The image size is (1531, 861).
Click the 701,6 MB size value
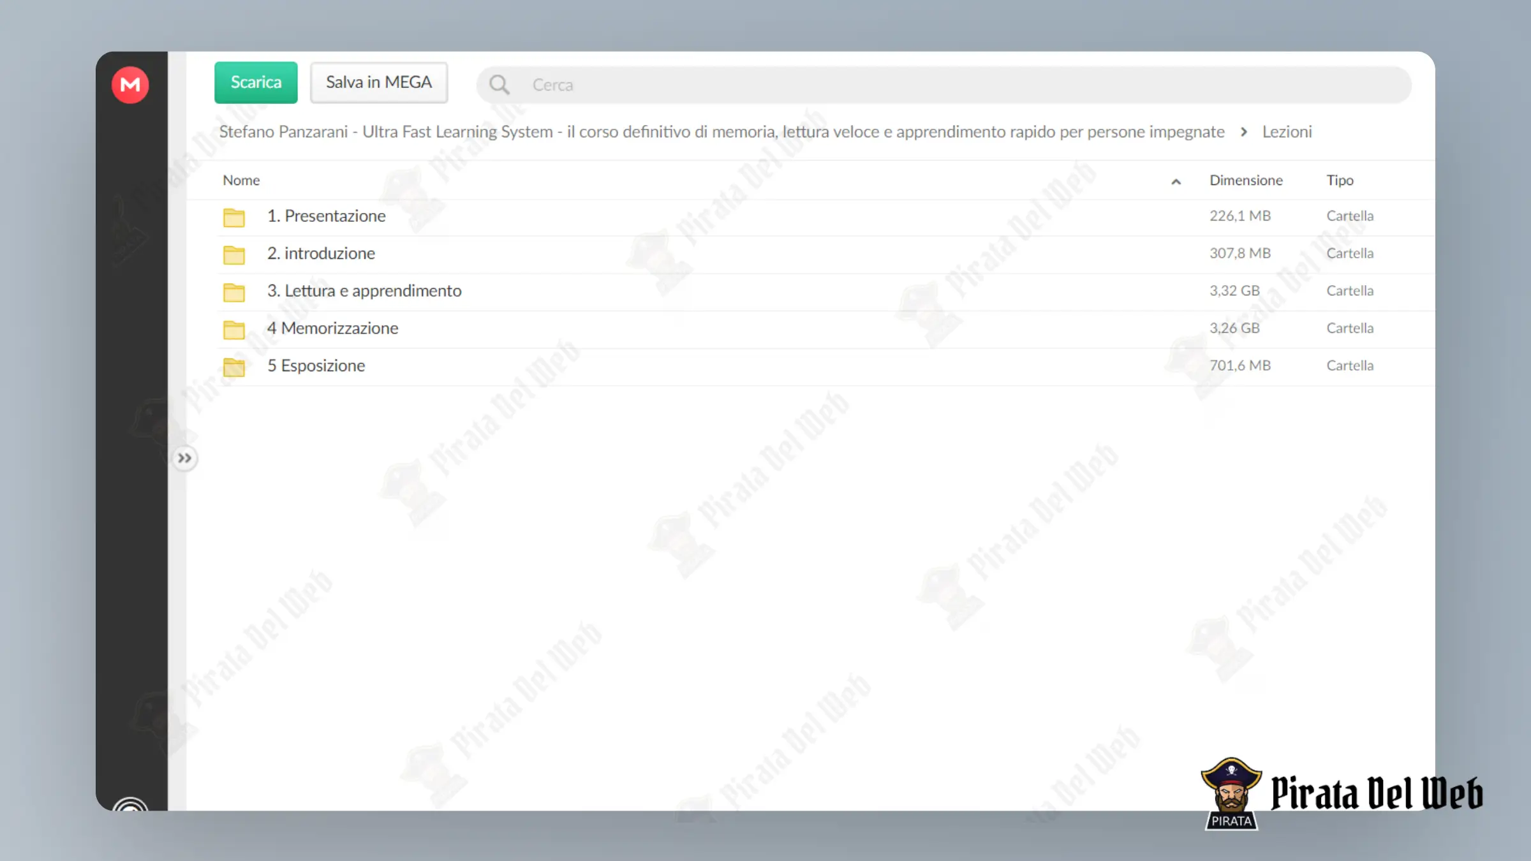pos(1240,365)
